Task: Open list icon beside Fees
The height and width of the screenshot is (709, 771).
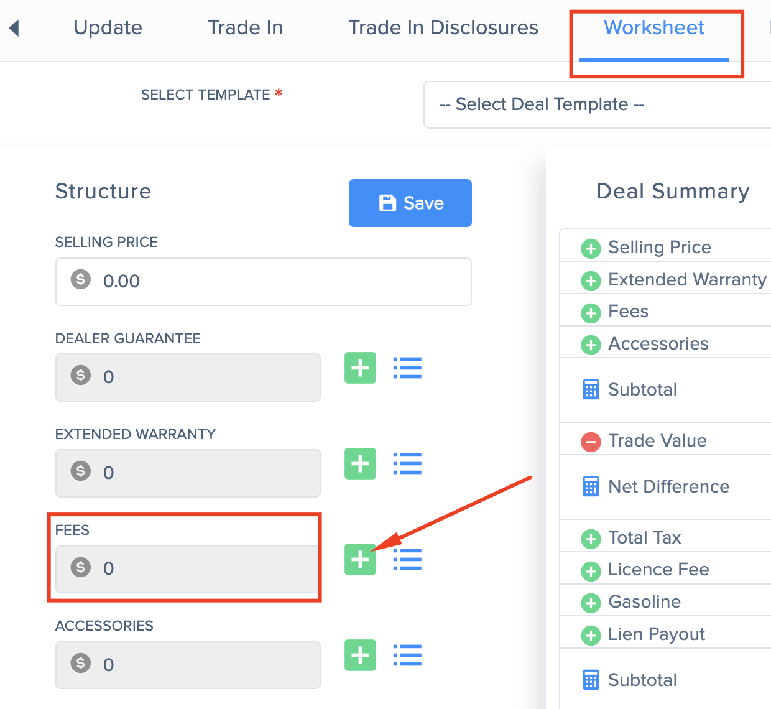Action: tap(407, 559)
